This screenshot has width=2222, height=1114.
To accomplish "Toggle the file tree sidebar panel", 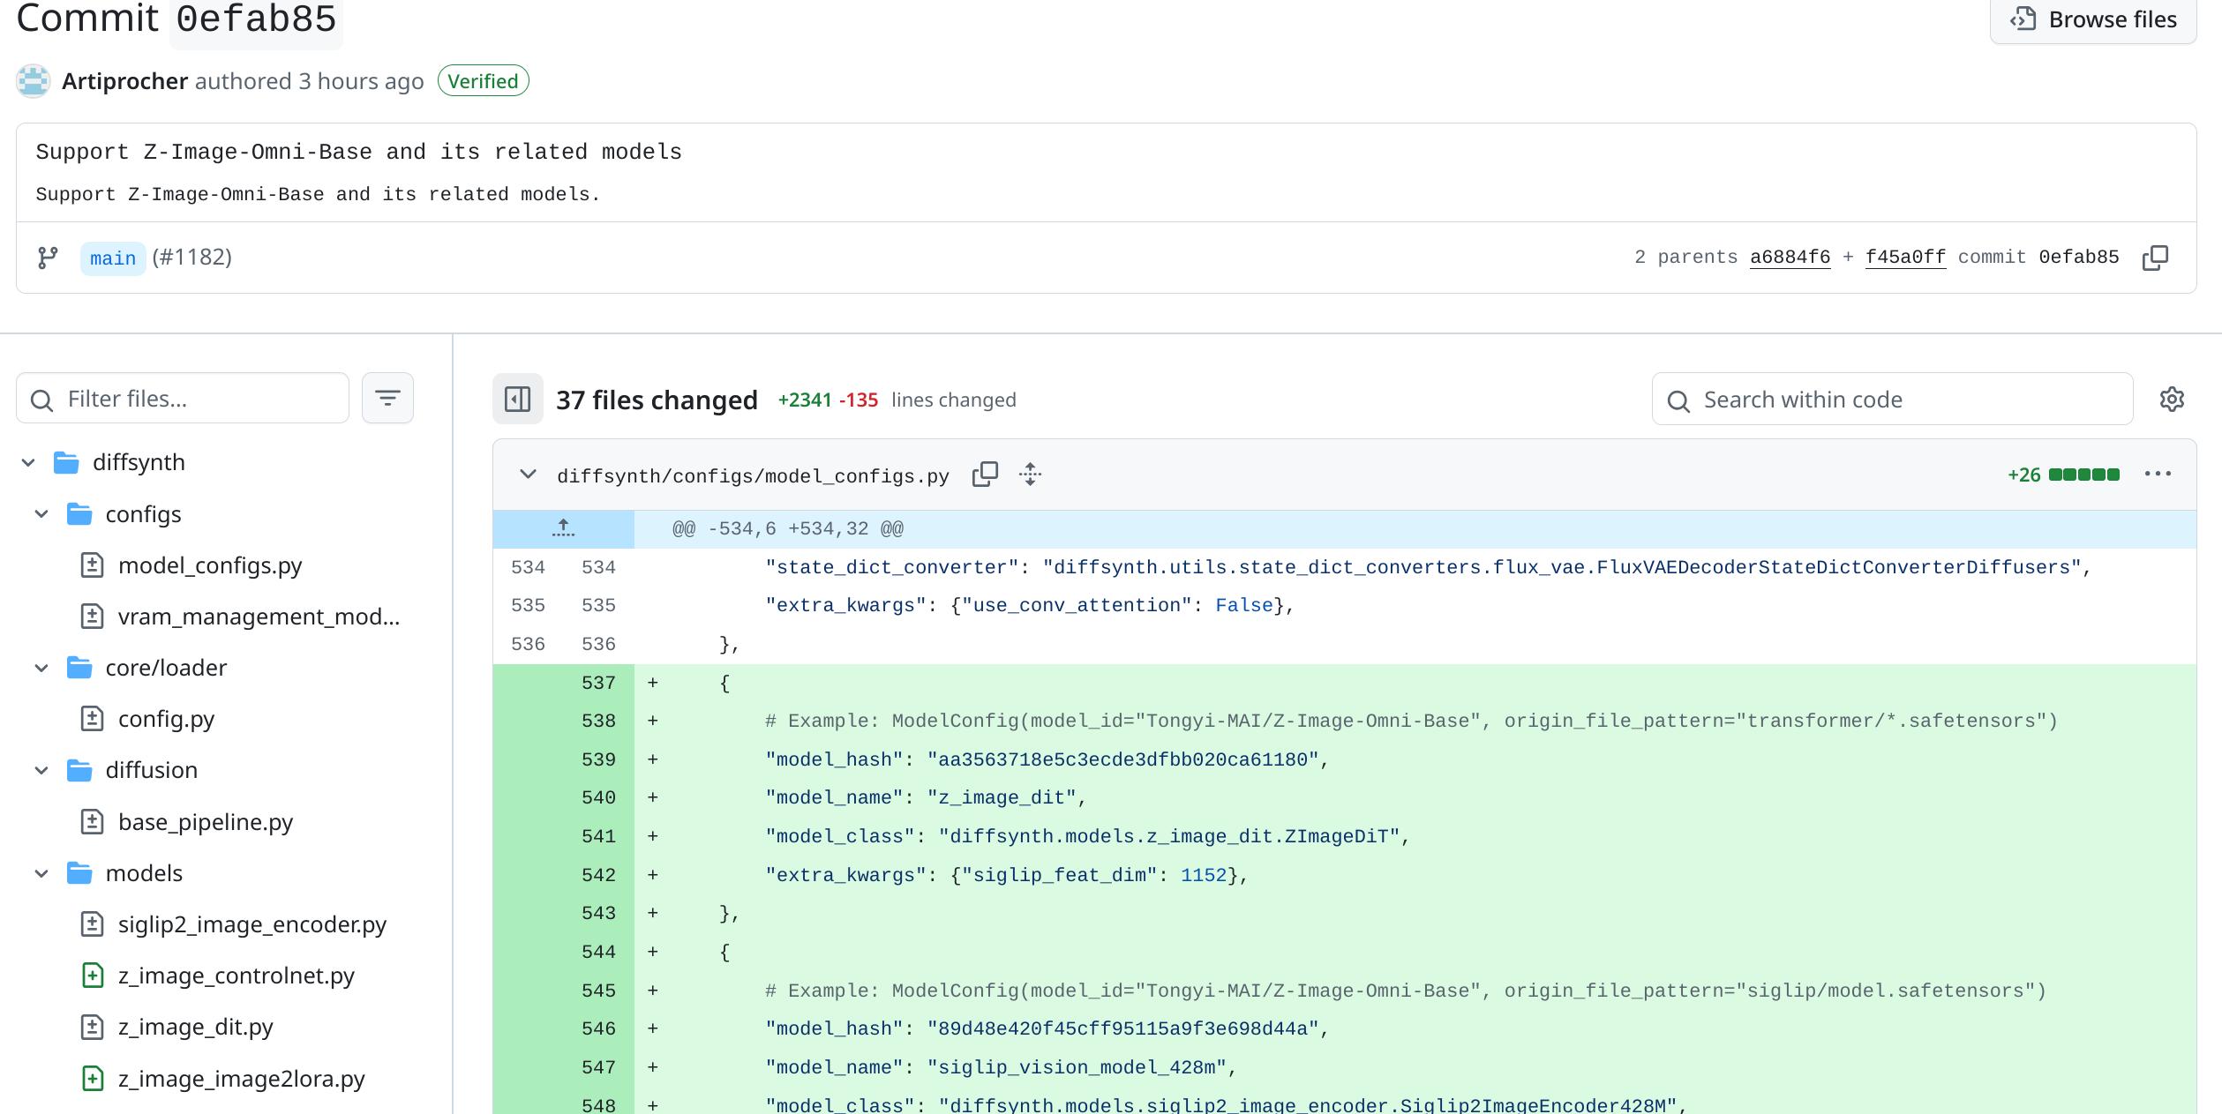I will coord(517,400).
